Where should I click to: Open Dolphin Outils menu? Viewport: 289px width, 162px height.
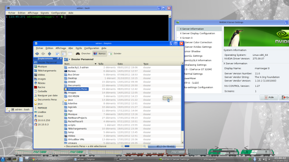pos(79,48)
